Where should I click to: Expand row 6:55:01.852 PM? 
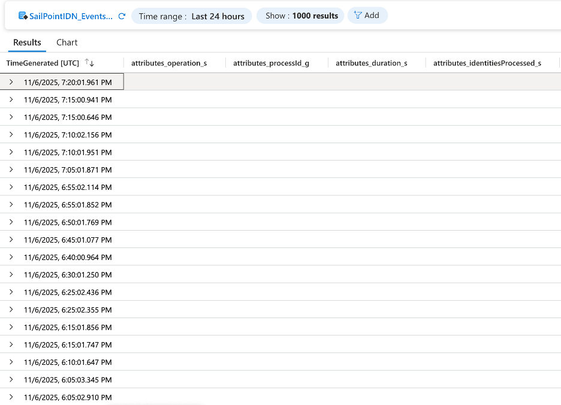tap(11, 205)
